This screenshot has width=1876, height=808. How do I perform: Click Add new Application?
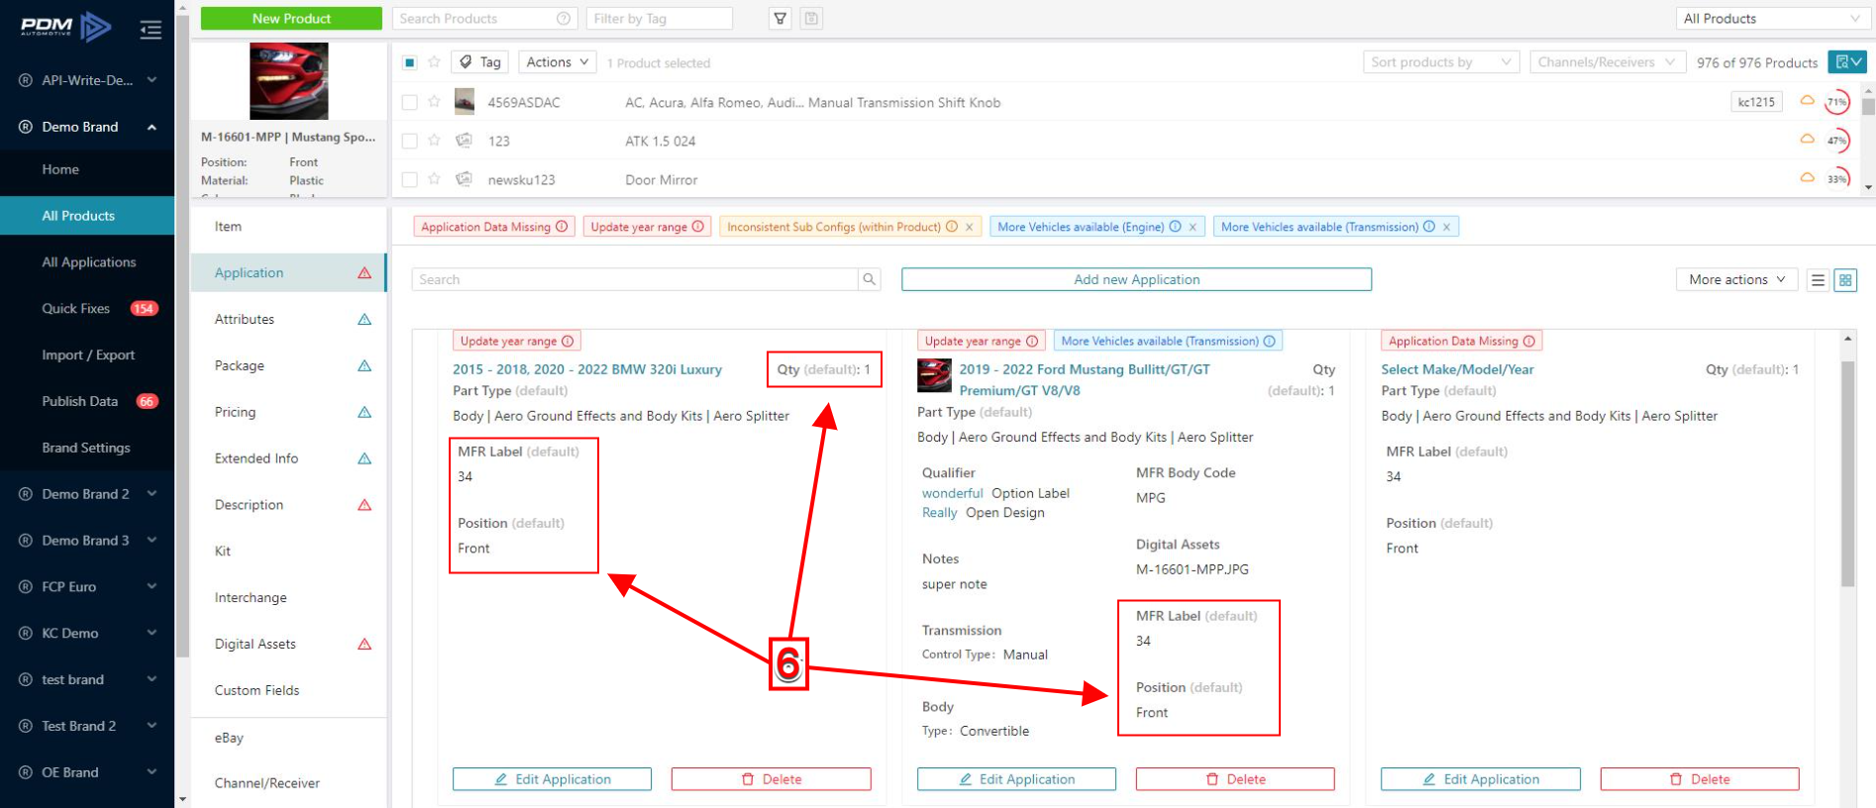[1136, 279]
